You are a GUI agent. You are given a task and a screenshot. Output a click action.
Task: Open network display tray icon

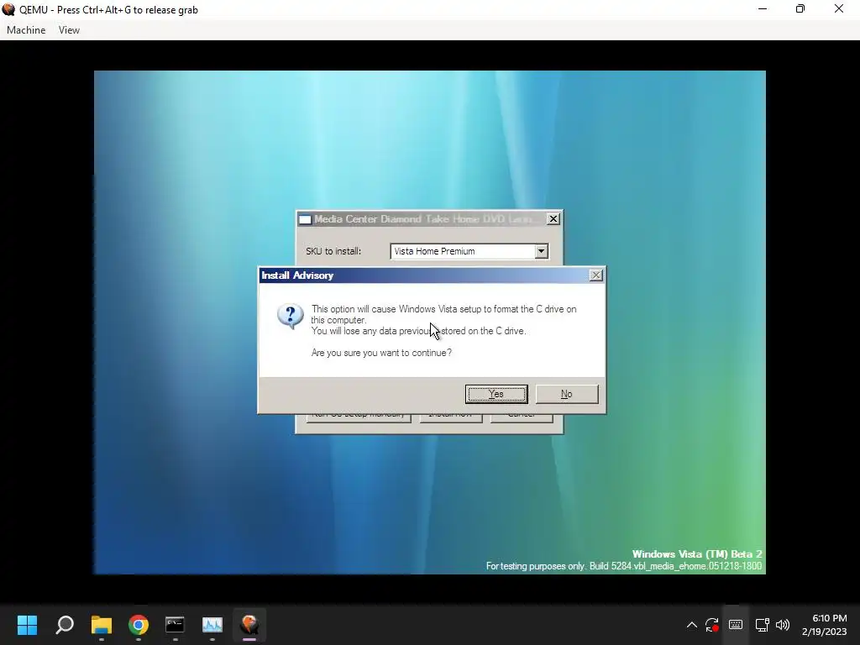pyautogui.click(x=762, y=625)
